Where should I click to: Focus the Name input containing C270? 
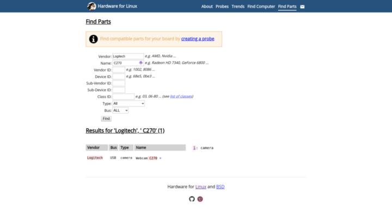128,63
